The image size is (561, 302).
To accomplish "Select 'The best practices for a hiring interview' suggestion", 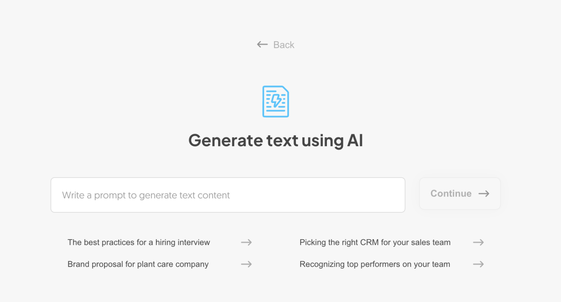I will [139, 243].
